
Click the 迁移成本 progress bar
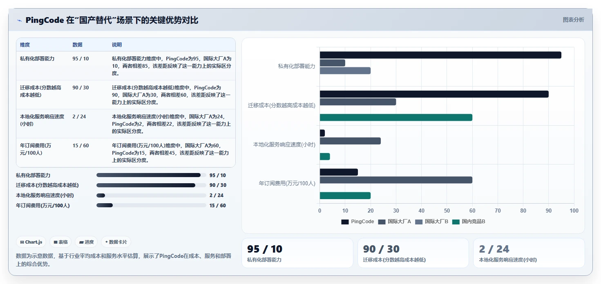pyautogui.click(x=151, y=185)
